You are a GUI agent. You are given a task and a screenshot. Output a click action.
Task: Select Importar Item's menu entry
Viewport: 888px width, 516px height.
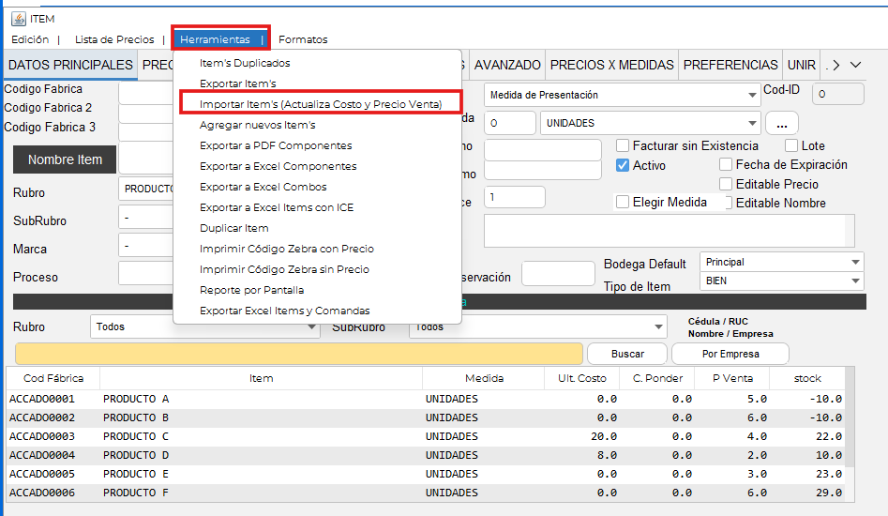(320, 104)
